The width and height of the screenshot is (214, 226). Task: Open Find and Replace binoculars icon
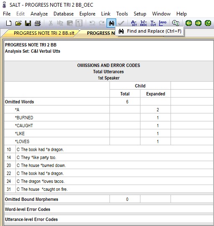point(112,23)
